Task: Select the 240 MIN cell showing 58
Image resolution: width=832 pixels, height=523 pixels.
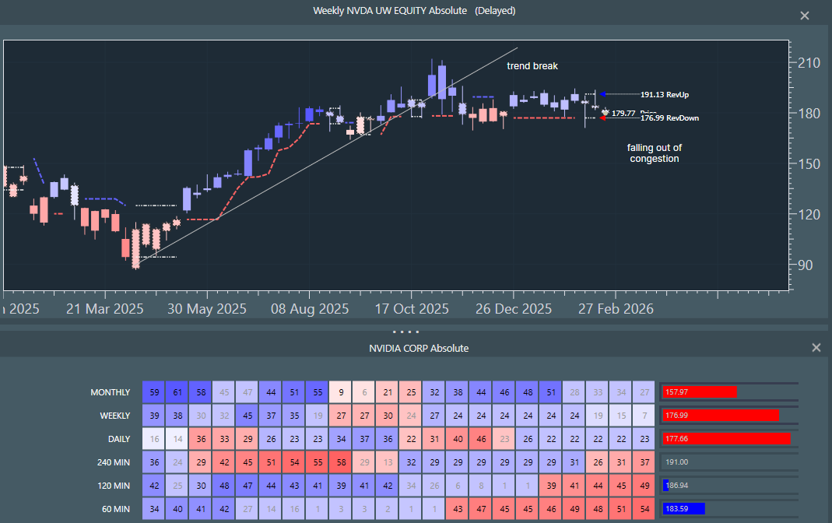Action: click(341, 462)
